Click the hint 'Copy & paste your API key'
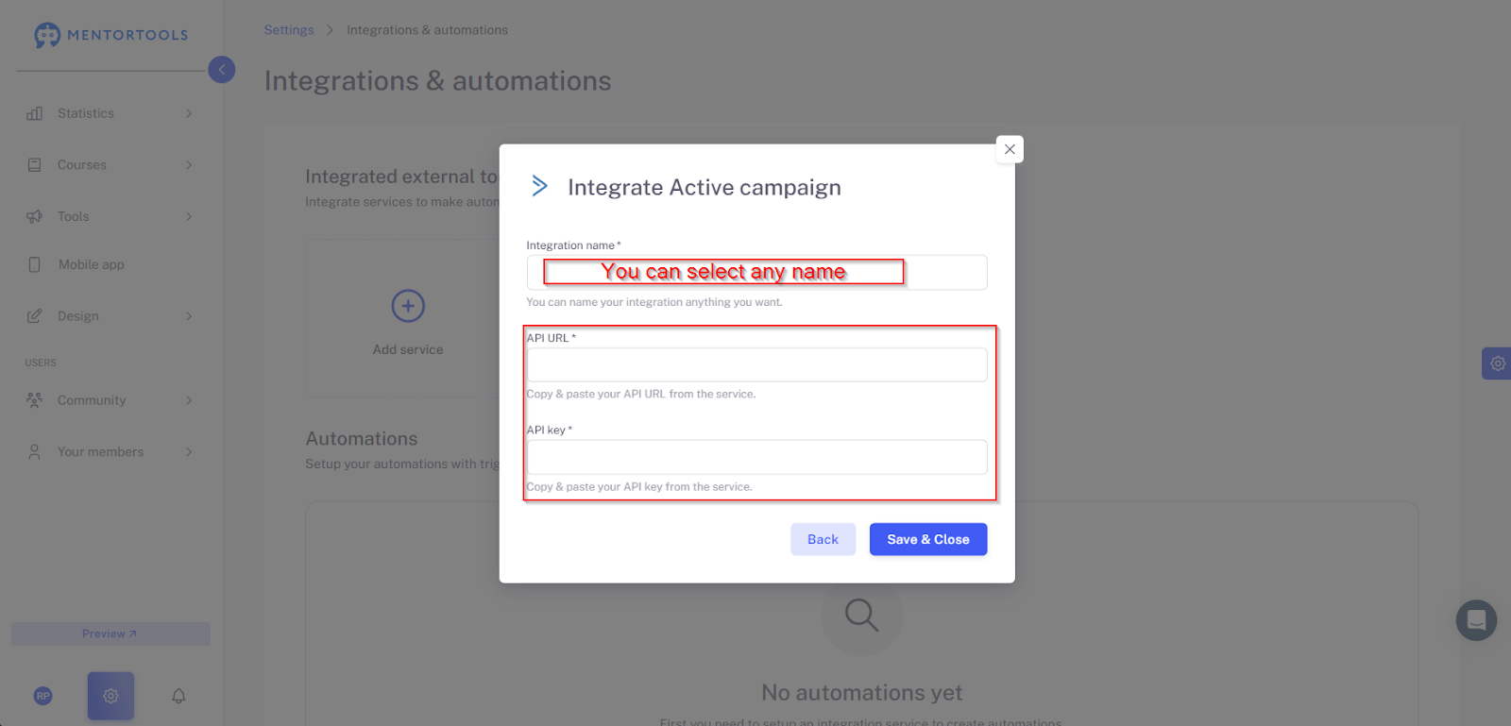Image resolution: width=1511 pixels, height=726 pixels. point(639,487)
